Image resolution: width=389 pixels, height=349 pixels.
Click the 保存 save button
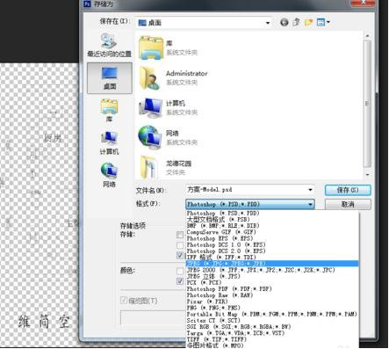pos(348,190)
